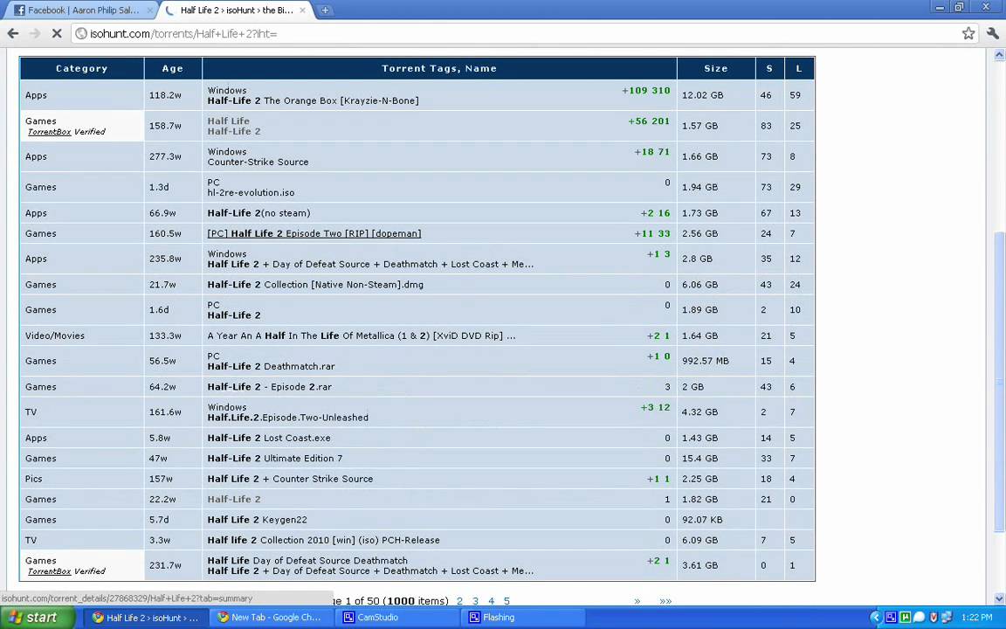Viewport: 1006px width, 629px height.
Task: Expand hidden system tray icons arrow
Action: pos(876,618)
